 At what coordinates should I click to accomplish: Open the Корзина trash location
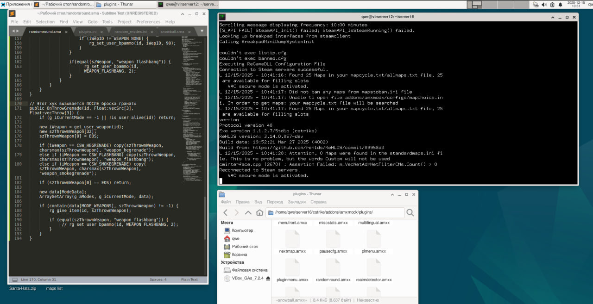coord(239,254)
